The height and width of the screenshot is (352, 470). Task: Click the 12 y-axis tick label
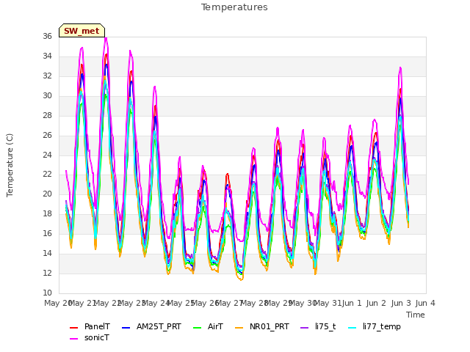(x=47, y=273)
